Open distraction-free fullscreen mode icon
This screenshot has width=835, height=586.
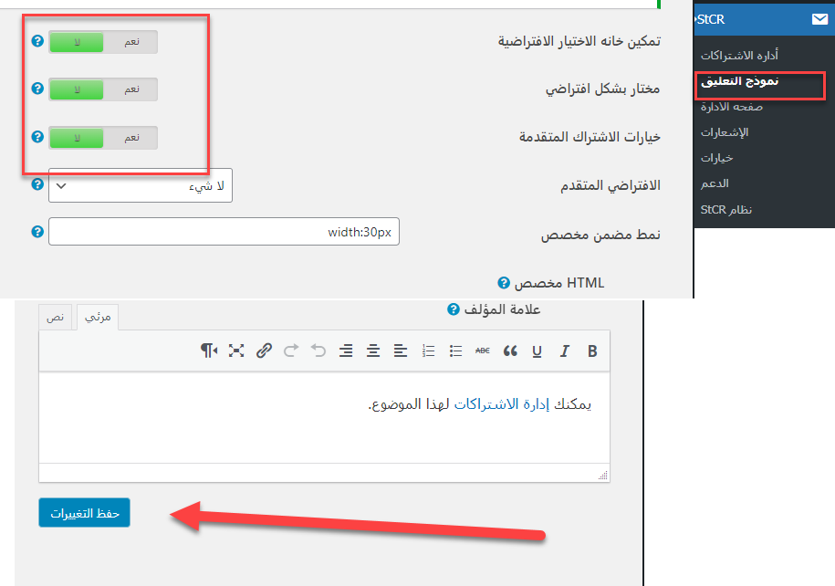[236, 351]
